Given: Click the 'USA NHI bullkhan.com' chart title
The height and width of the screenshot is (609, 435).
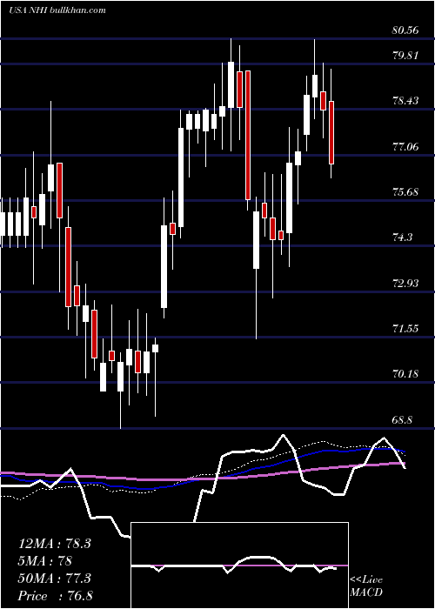Looking at the screenshot, I should tap(57, 10).
